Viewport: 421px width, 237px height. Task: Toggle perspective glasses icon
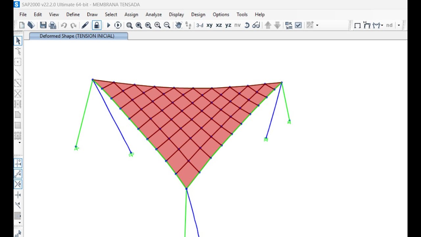256,25
